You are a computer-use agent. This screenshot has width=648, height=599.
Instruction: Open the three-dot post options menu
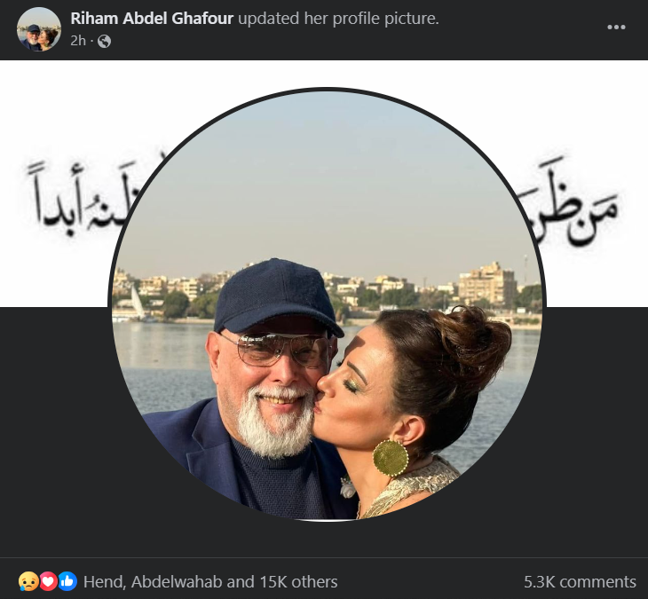(x=616, y=28)
